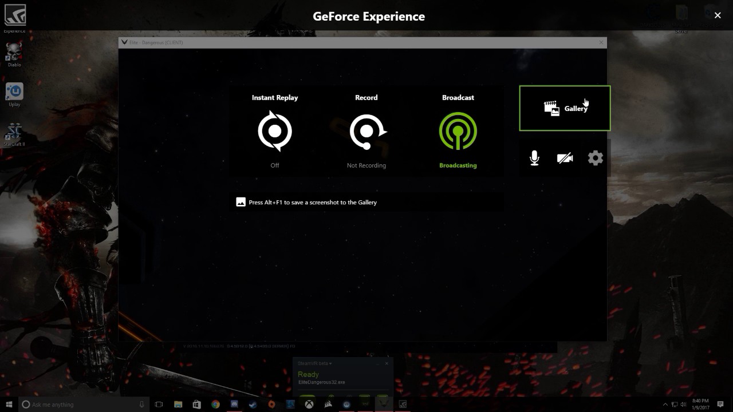This screenshot has width=733, height=412.
Task: Click the green 'Broadcasting' status text
Action: 458,165
